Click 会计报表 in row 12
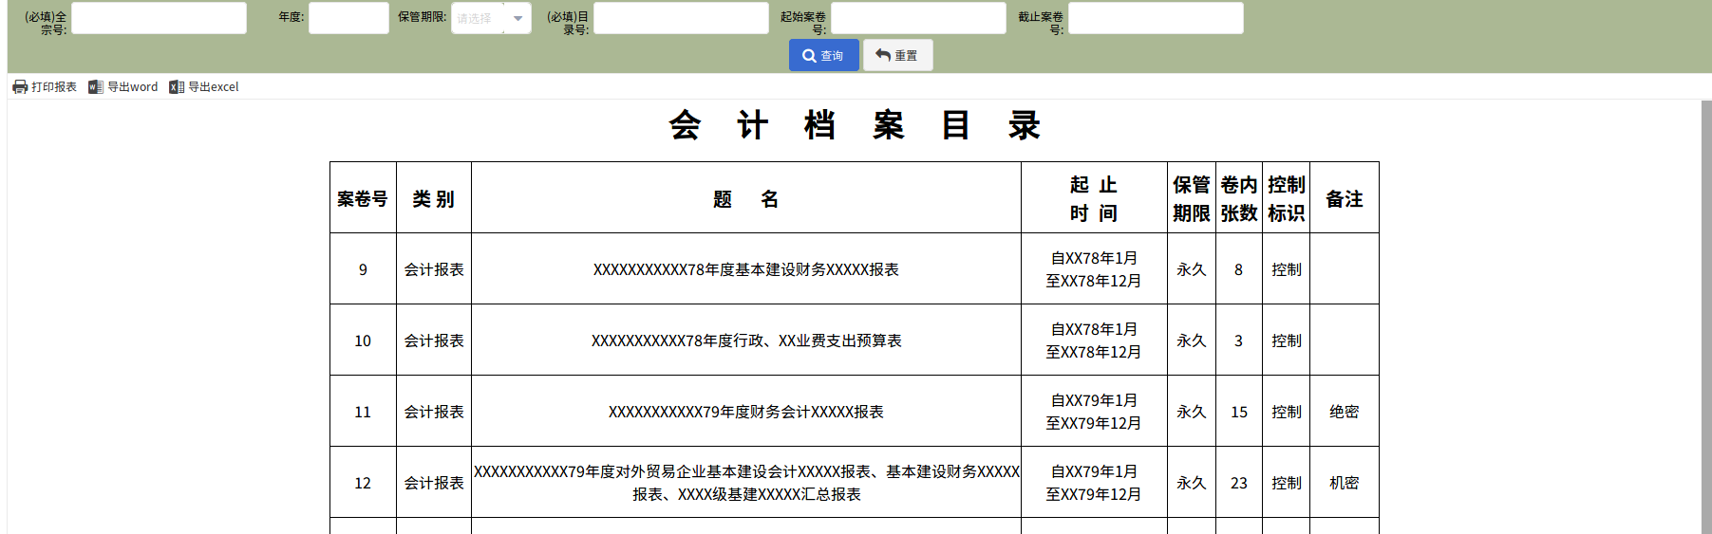The image size is (1712, 534). coord(434,483)
